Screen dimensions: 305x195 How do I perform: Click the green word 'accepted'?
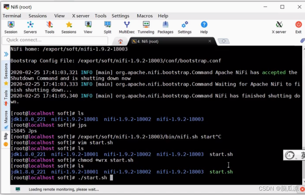274,72
